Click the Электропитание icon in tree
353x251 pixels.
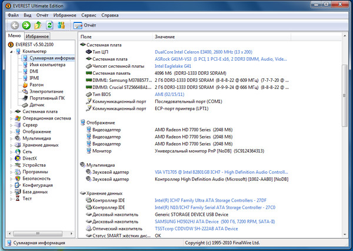[25, 91]
